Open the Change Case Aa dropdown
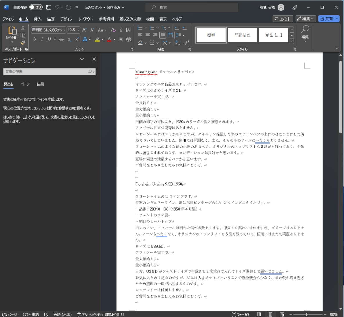Viewport: 344px width, 317px height. 102,30
